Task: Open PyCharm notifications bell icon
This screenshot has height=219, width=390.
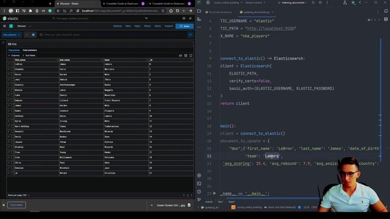Action: click(386, 11)
